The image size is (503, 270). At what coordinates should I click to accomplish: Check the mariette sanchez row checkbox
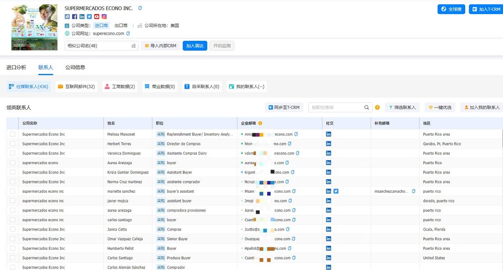tap(12, 191)
